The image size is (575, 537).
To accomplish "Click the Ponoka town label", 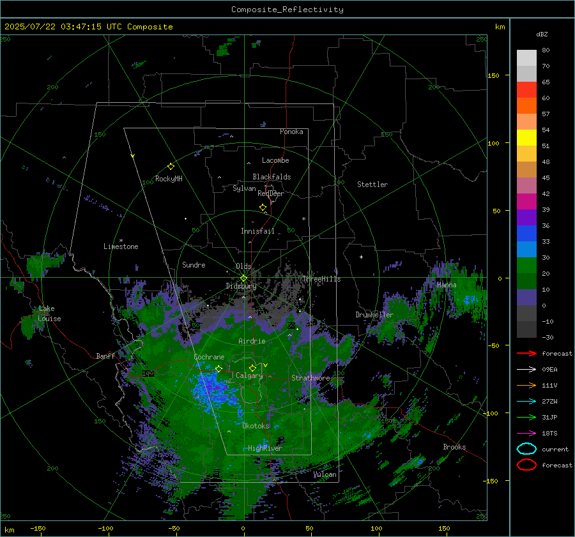I will coord(291,132).
